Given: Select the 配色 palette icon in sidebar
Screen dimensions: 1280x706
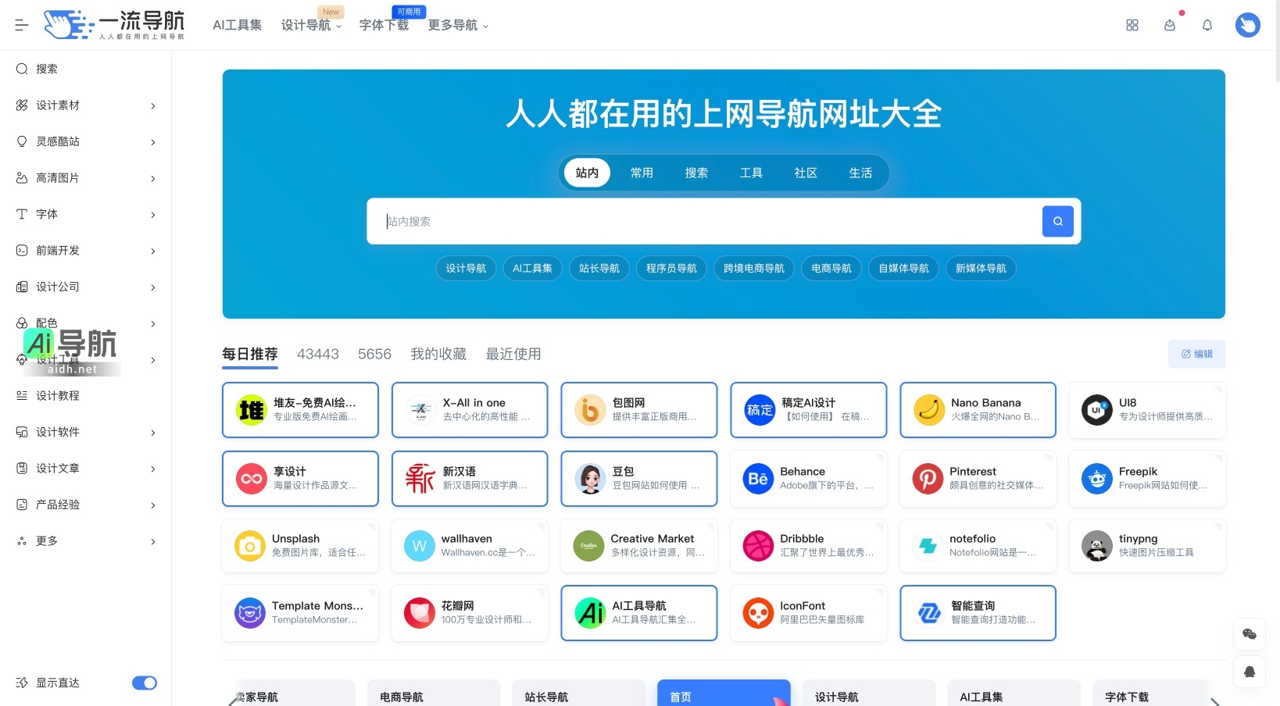Looking at the screenshot, I should point(21,323).
